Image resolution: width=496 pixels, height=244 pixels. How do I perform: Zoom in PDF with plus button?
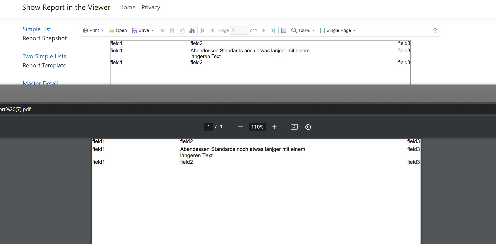click(274, 127)
